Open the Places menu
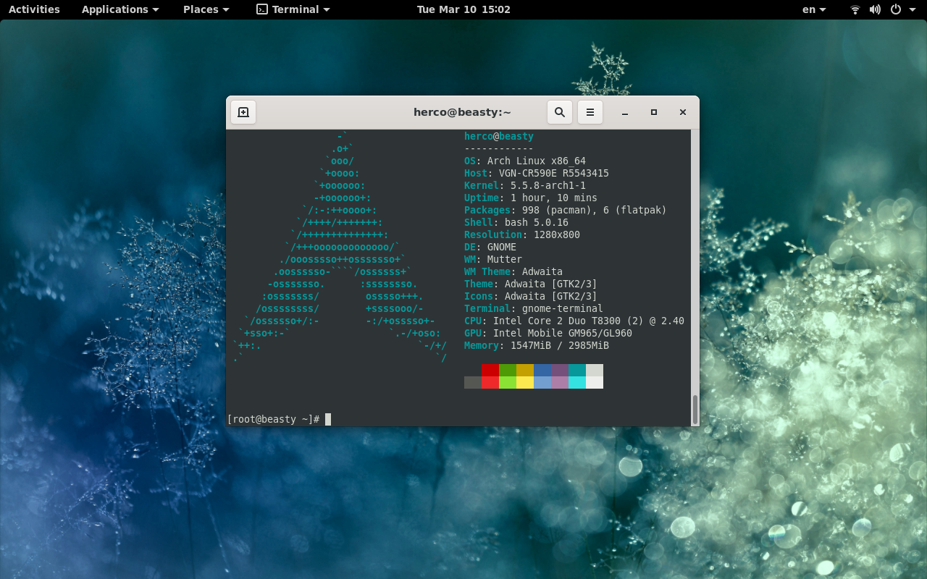The image size is (927, 579). pos(206,9)
